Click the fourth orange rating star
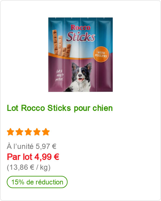 tap(37, 132)
